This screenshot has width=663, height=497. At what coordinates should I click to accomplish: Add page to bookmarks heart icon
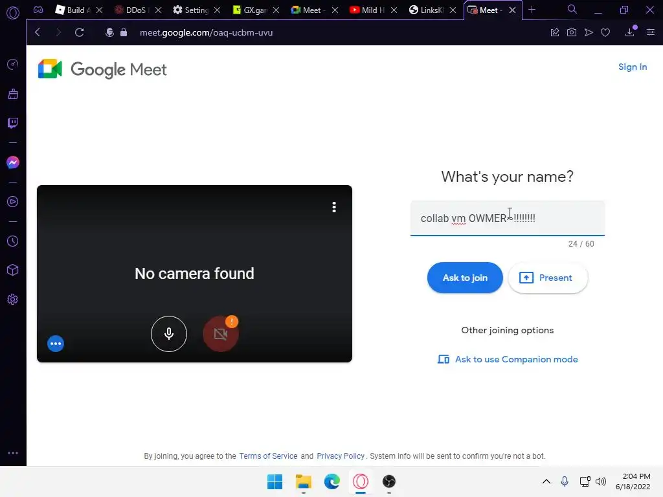pyautogui.click(x=605, y=32)
